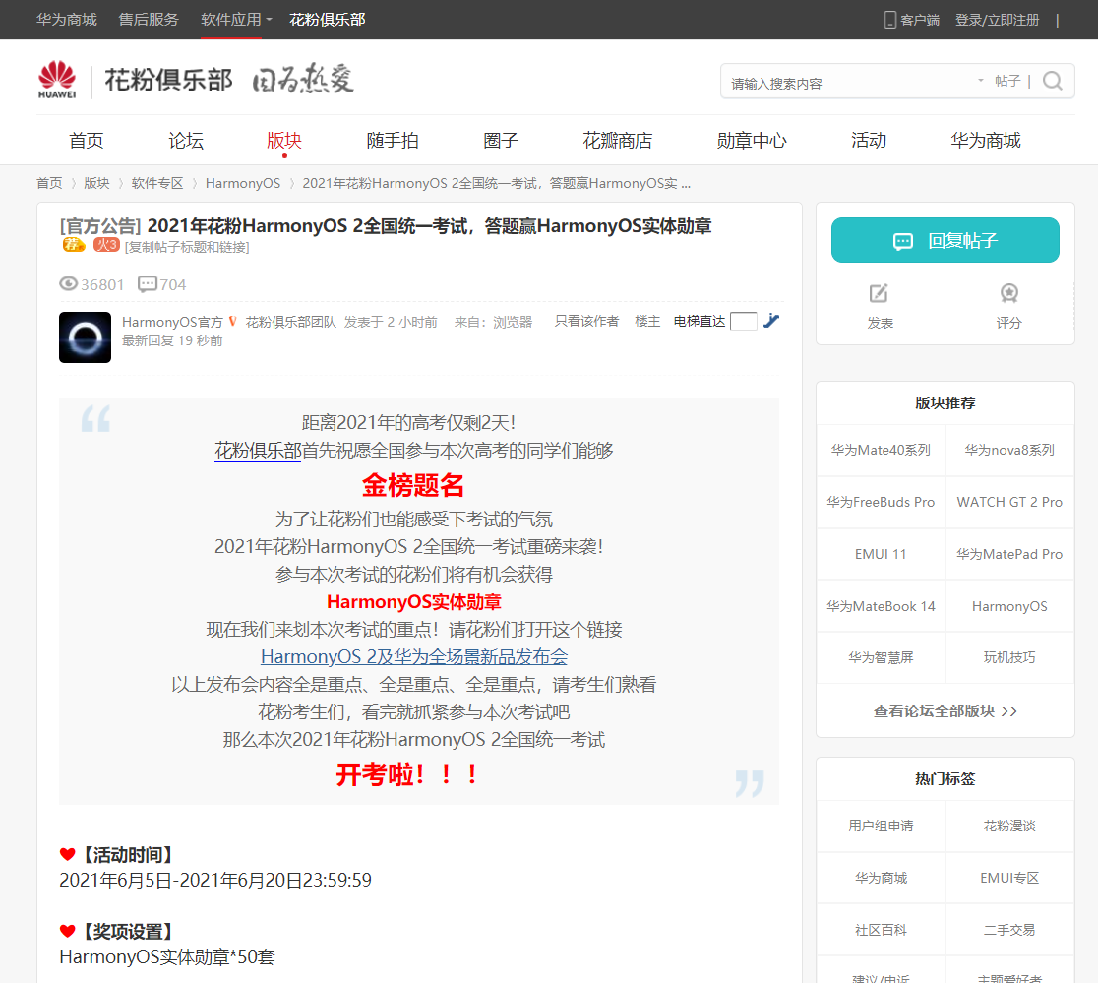The width and height of the screenshot is (1098, 983).
Task: Open HarmonyOS官方 avatar
Action: coord(85,338)
